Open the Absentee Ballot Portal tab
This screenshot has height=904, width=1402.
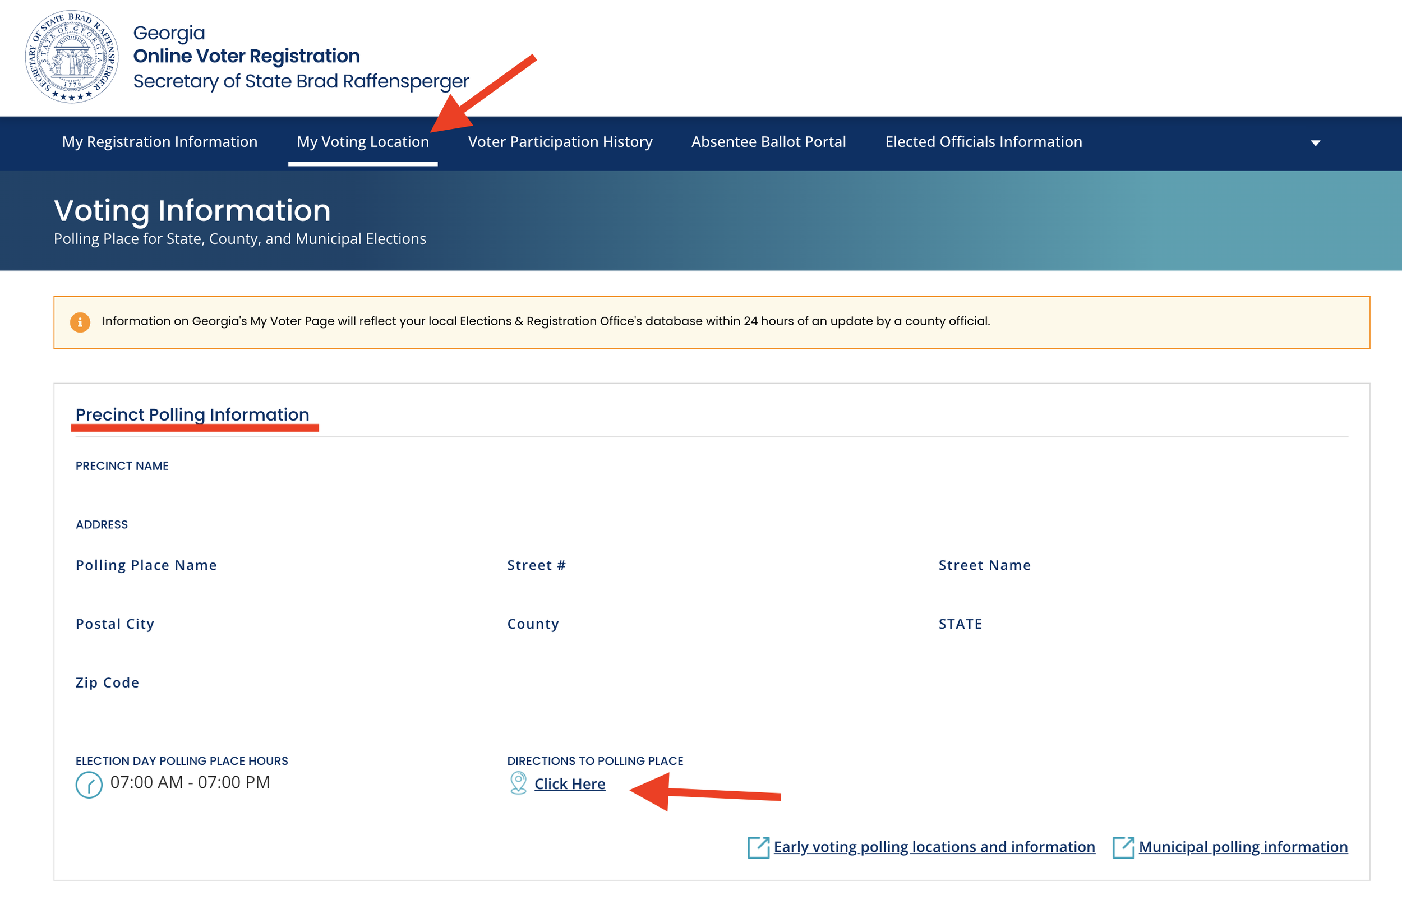point(768,141)
